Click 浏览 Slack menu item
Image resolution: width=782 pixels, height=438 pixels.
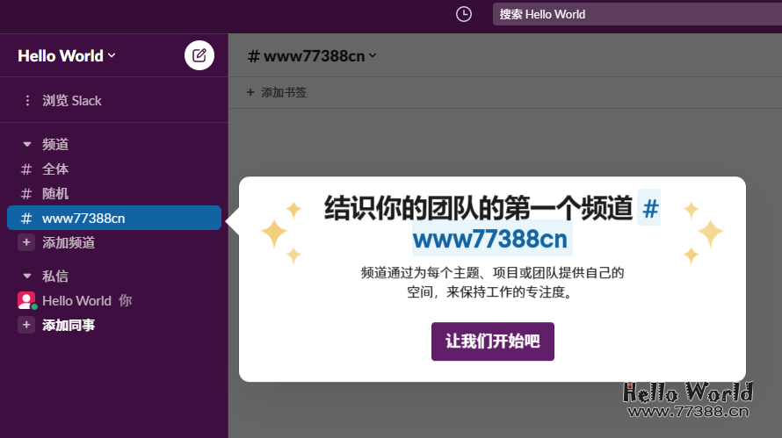[x=72, y=101]
